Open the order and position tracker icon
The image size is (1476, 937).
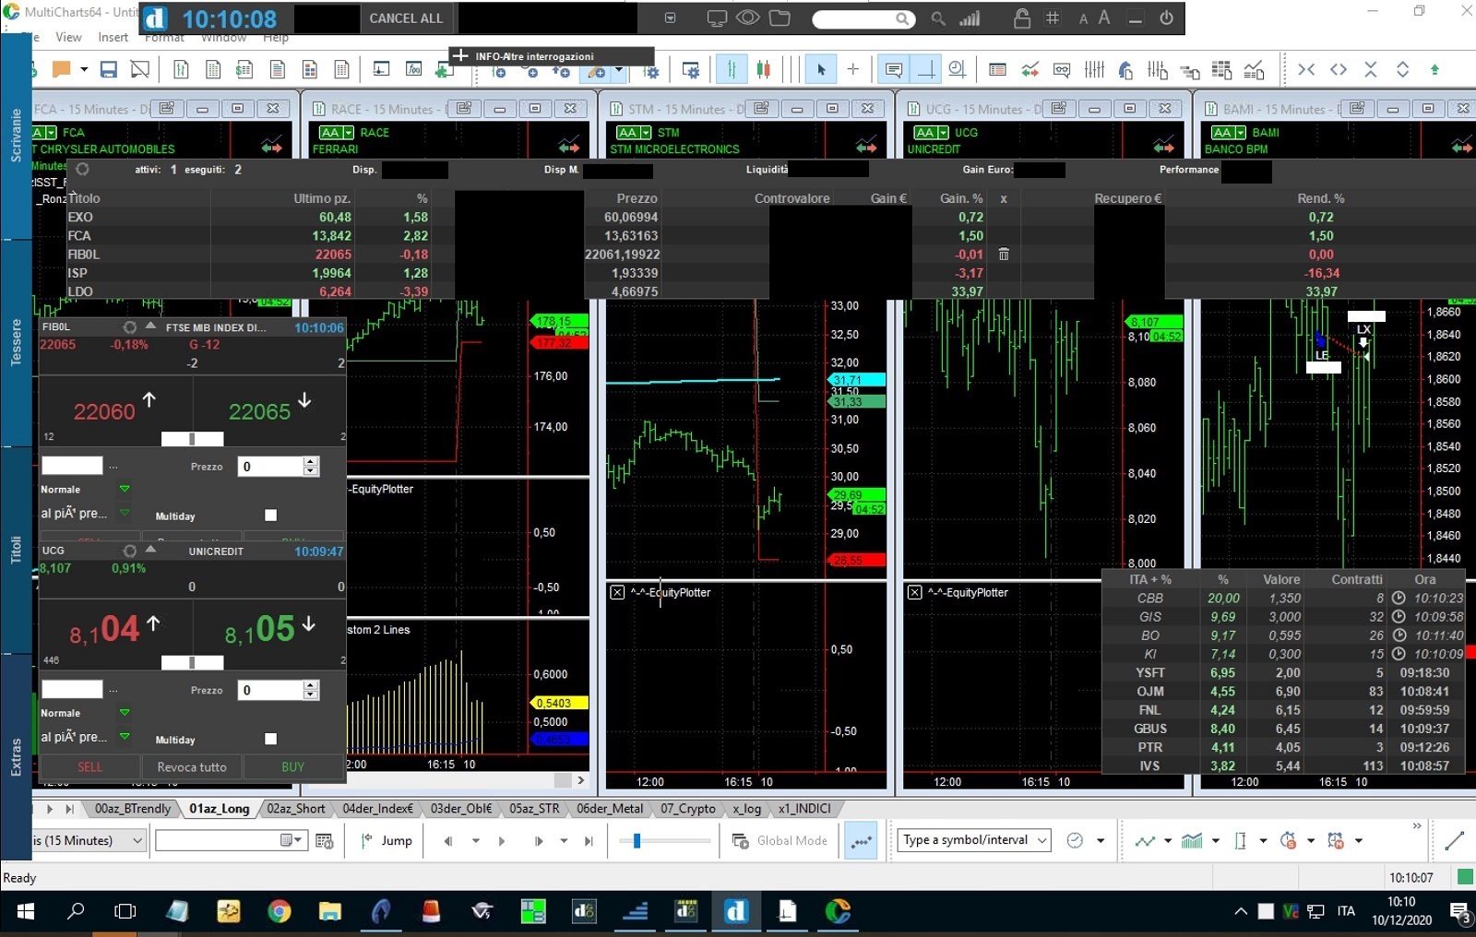pos(997,69)
